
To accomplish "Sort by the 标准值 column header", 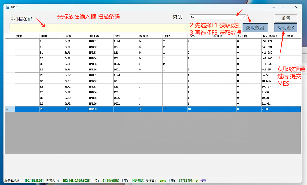I will [150, 36].
